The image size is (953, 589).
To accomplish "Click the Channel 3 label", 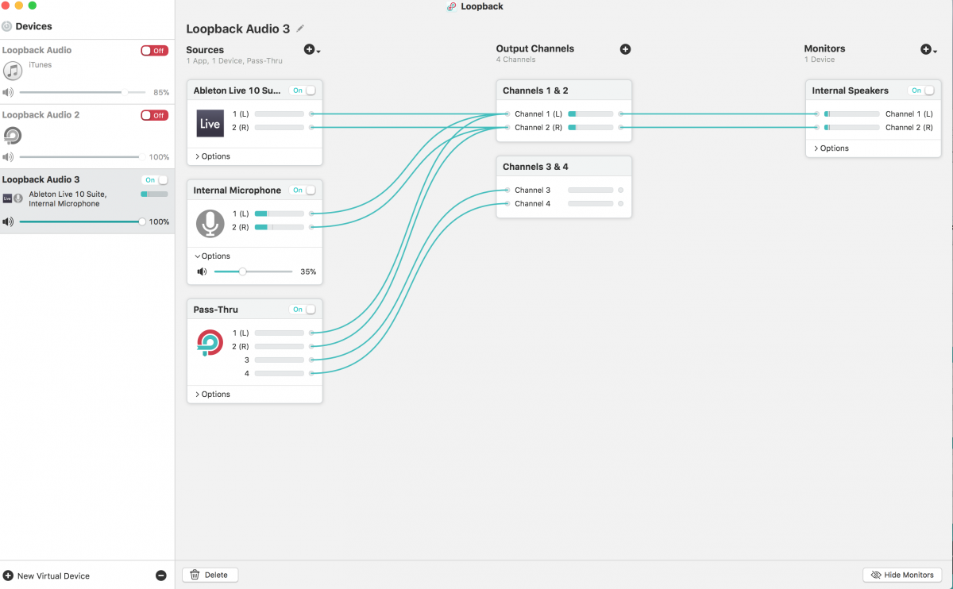I will click(x=532, y=191).
